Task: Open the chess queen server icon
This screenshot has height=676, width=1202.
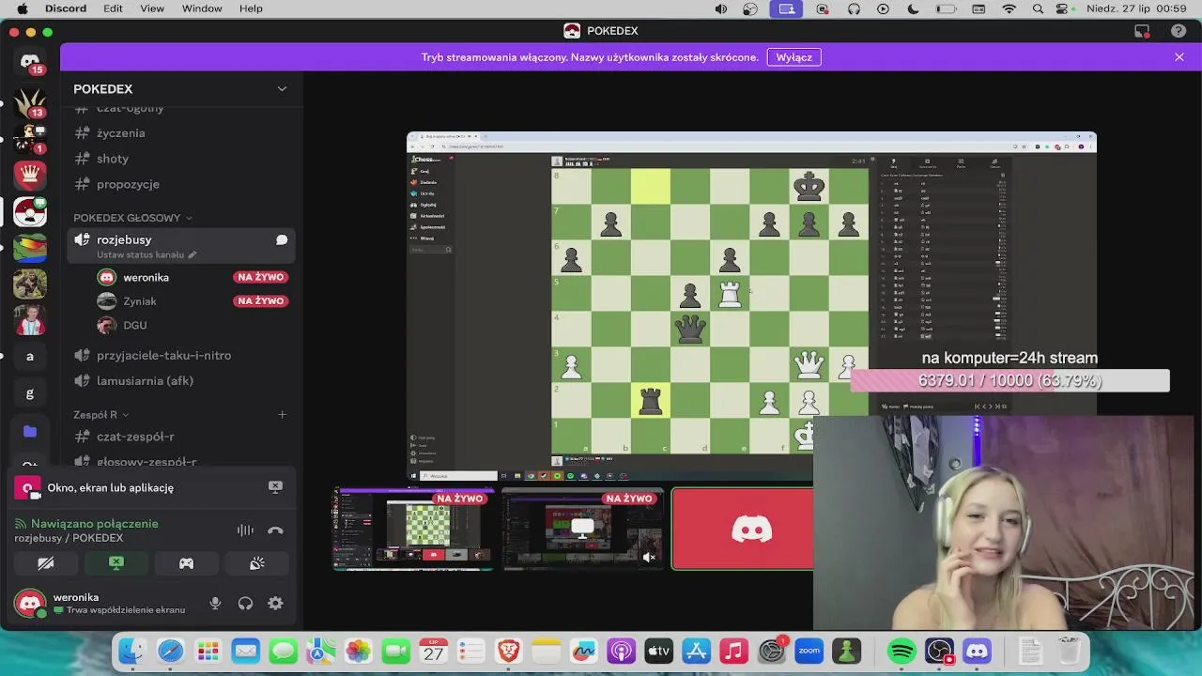Action: pyautogui.click(x=30, y=175)
